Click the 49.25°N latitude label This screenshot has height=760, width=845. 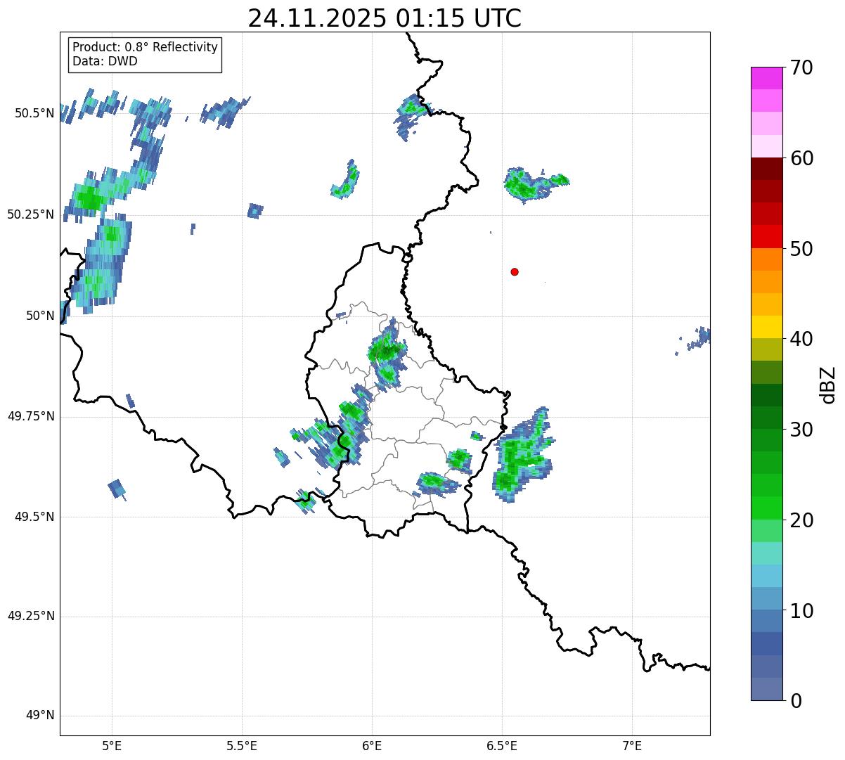pos(31,616)
